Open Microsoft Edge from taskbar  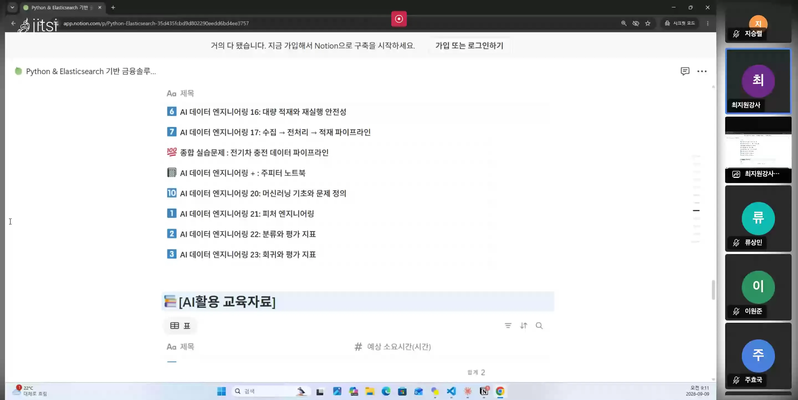386,391
